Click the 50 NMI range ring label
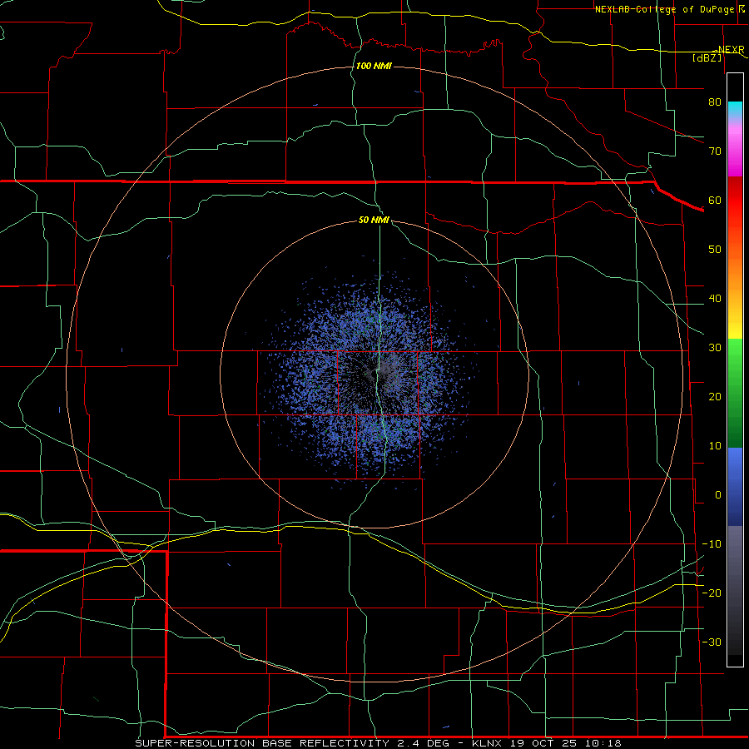Screen dimensions: 749x749 coord(374,220)
